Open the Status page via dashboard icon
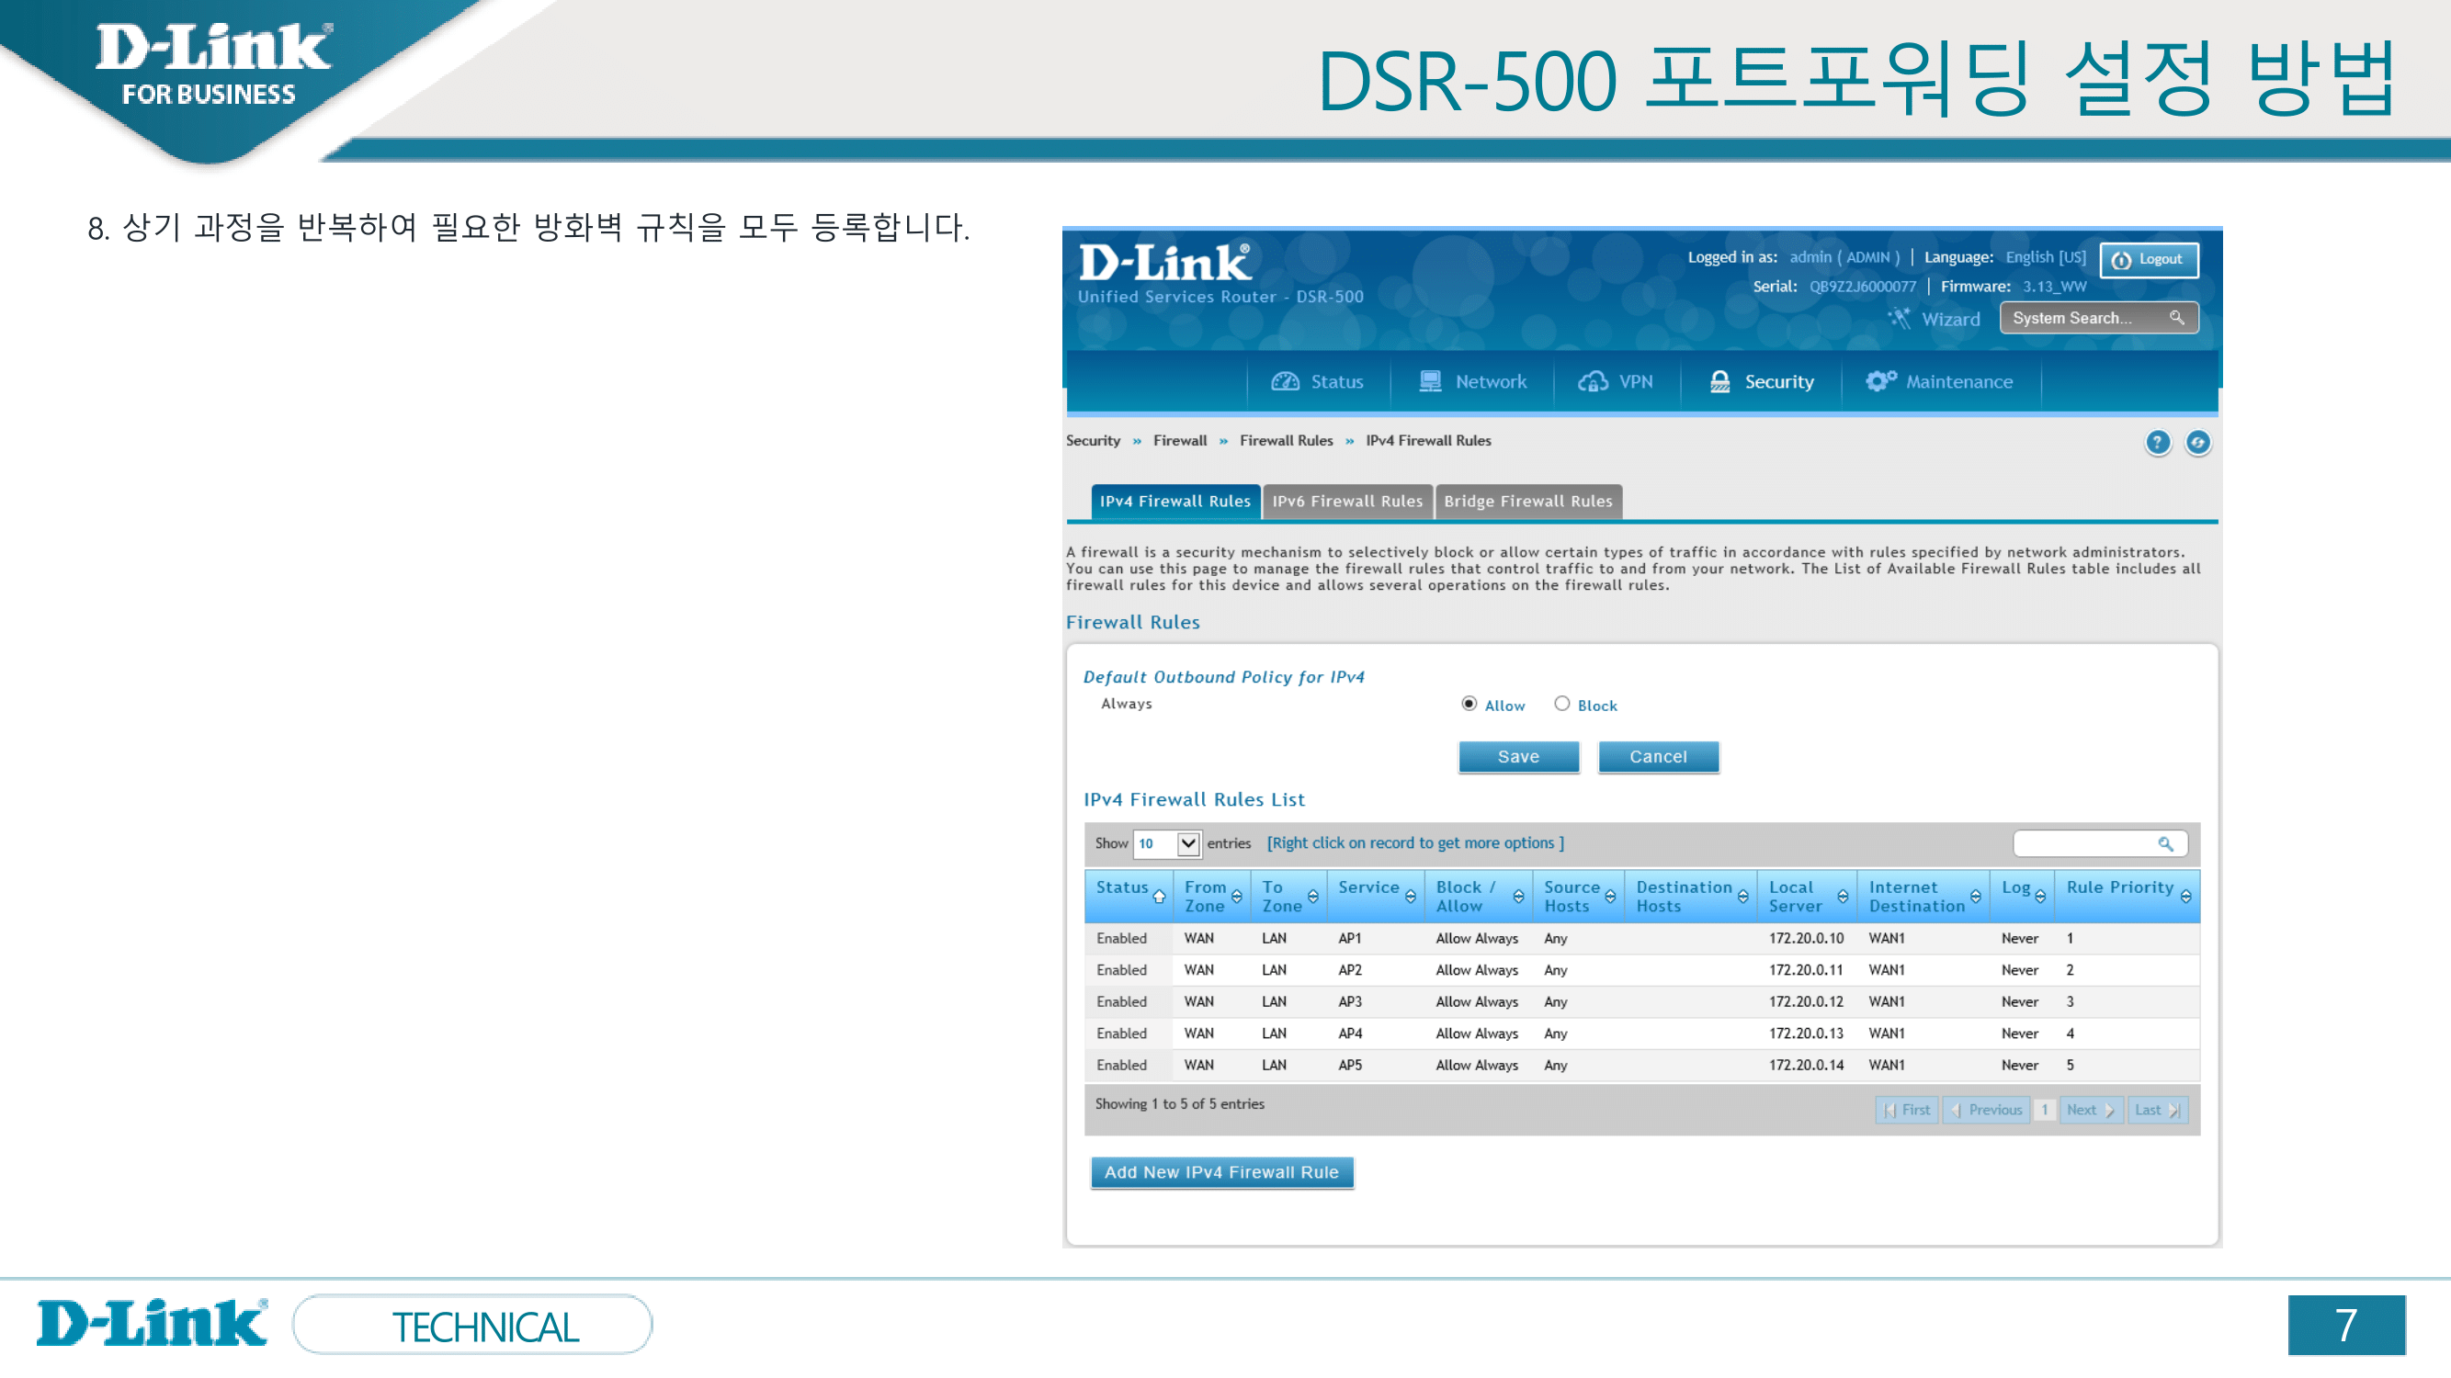Viewport: 2451px width, 1378px height. coord(1285,381)
